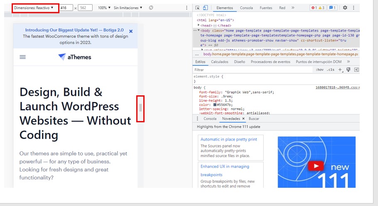This screenshot has height=206, width=378.
Task: Open Enhanced UX in managing breakpoints link
Action: pyautogui.click(x=225, y=170)
